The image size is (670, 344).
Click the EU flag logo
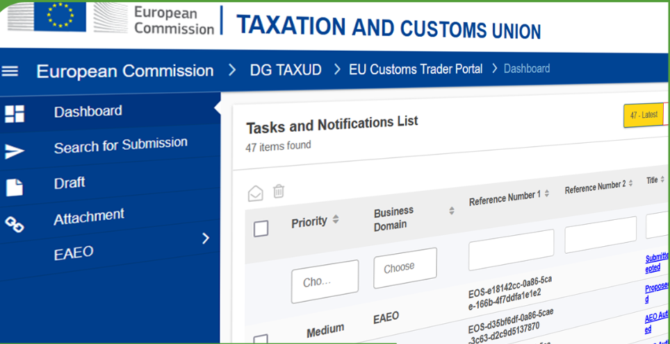(x=60, y=15)
